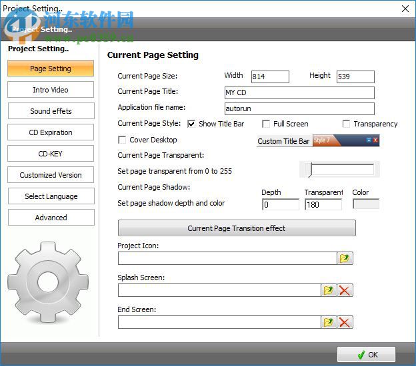Click the shadow Depth field
Viewport: 416px width, 366px height.
pyautogui.click(x=281, y=204)
